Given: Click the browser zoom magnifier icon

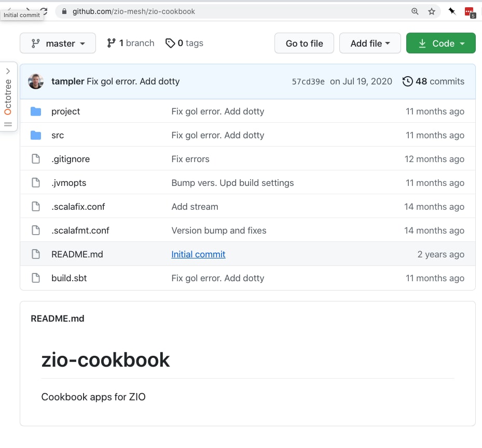Looking at the screenshot, I should click(415, 11).
